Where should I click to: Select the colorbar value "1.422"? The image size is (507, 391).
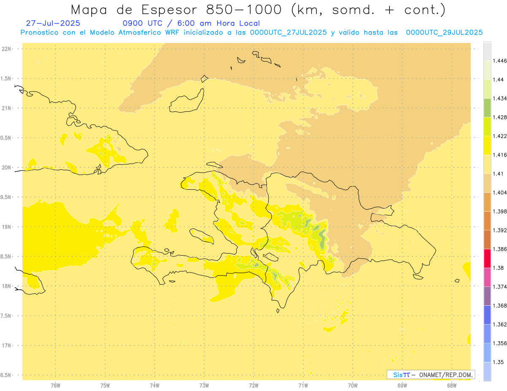[x=500, y=136]
